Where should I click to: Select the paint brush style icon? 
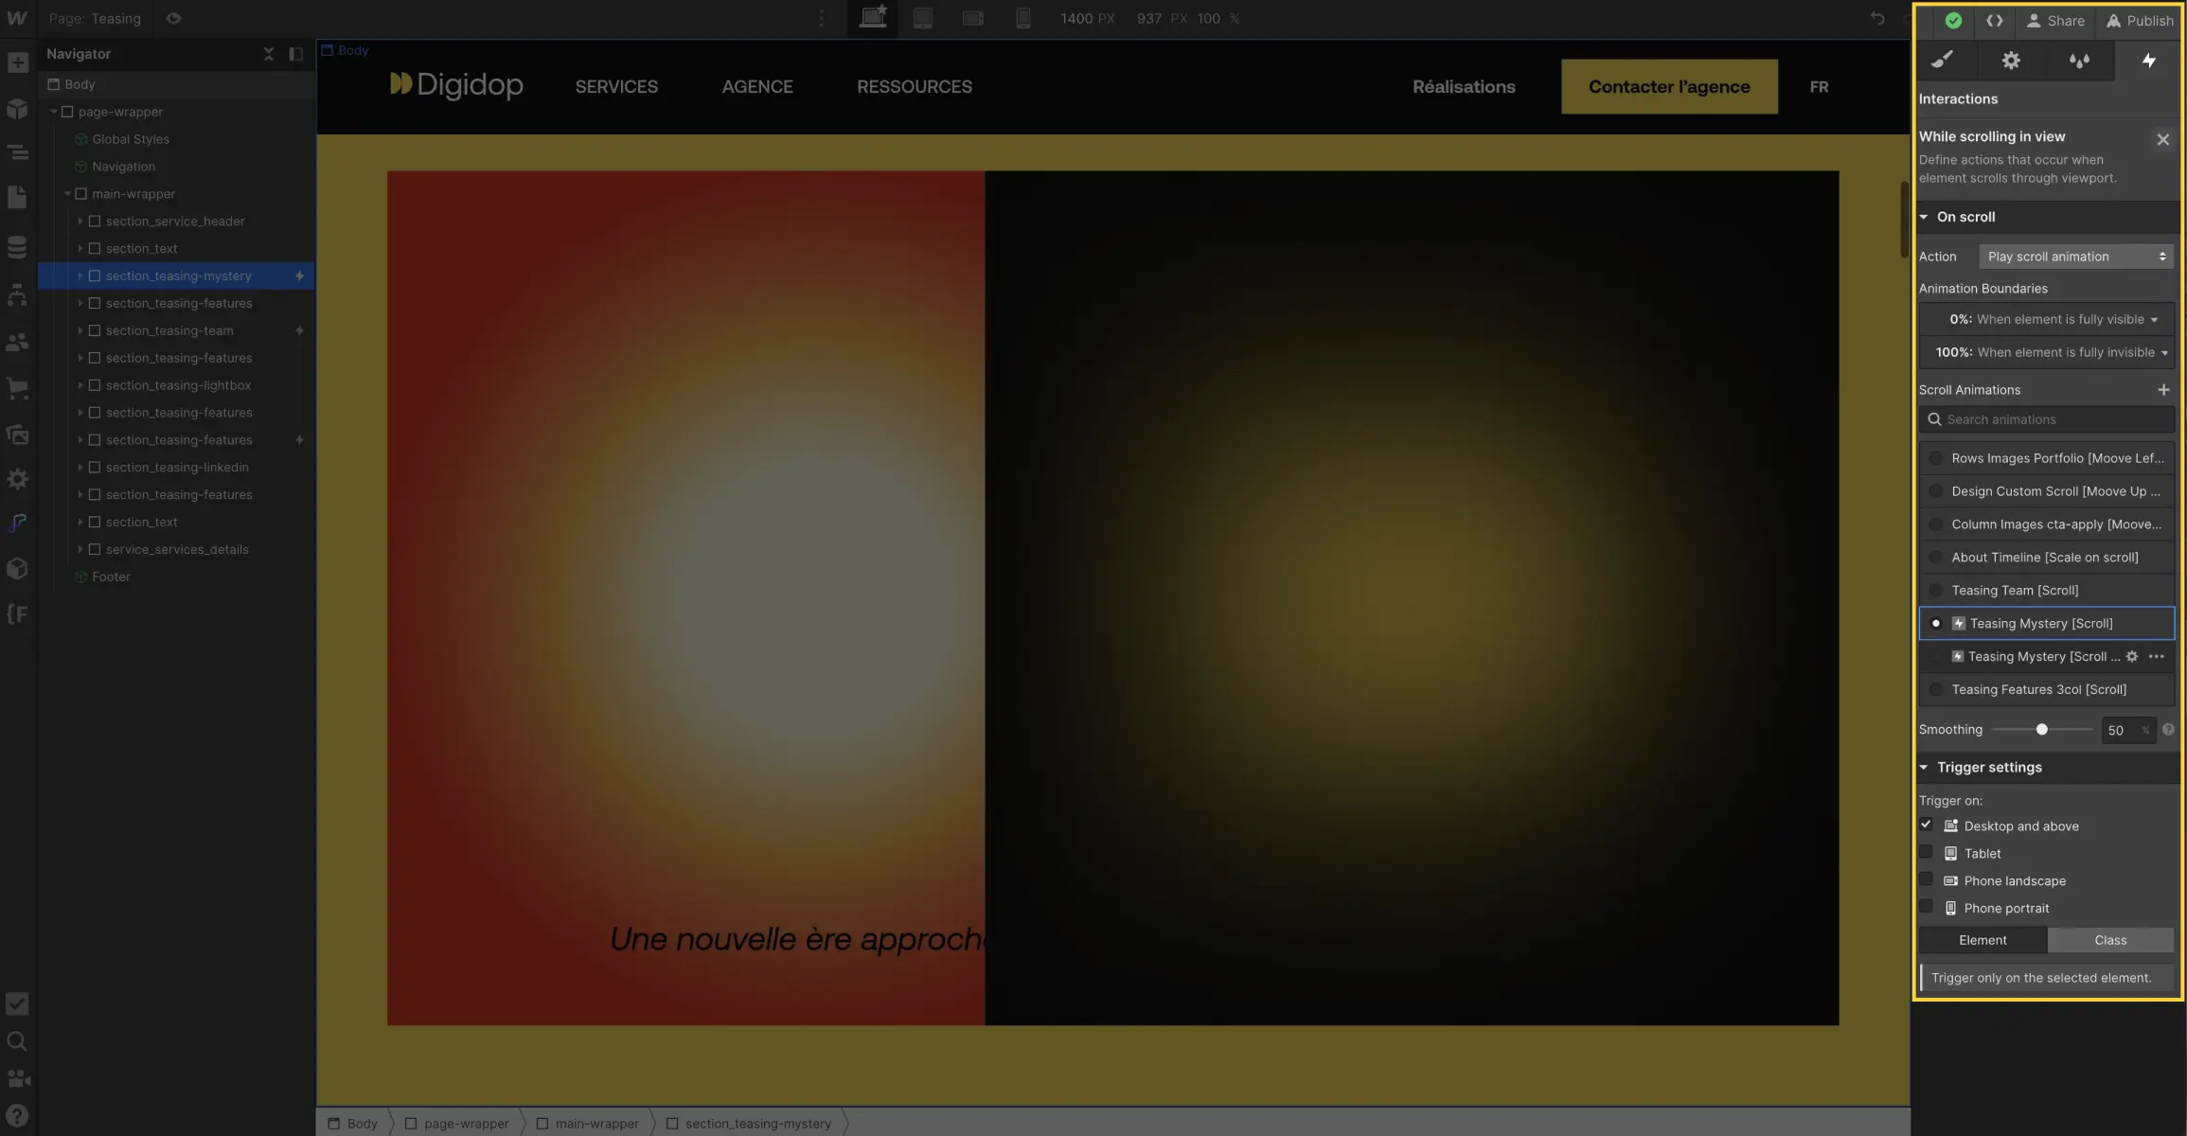coord(1946,61)
